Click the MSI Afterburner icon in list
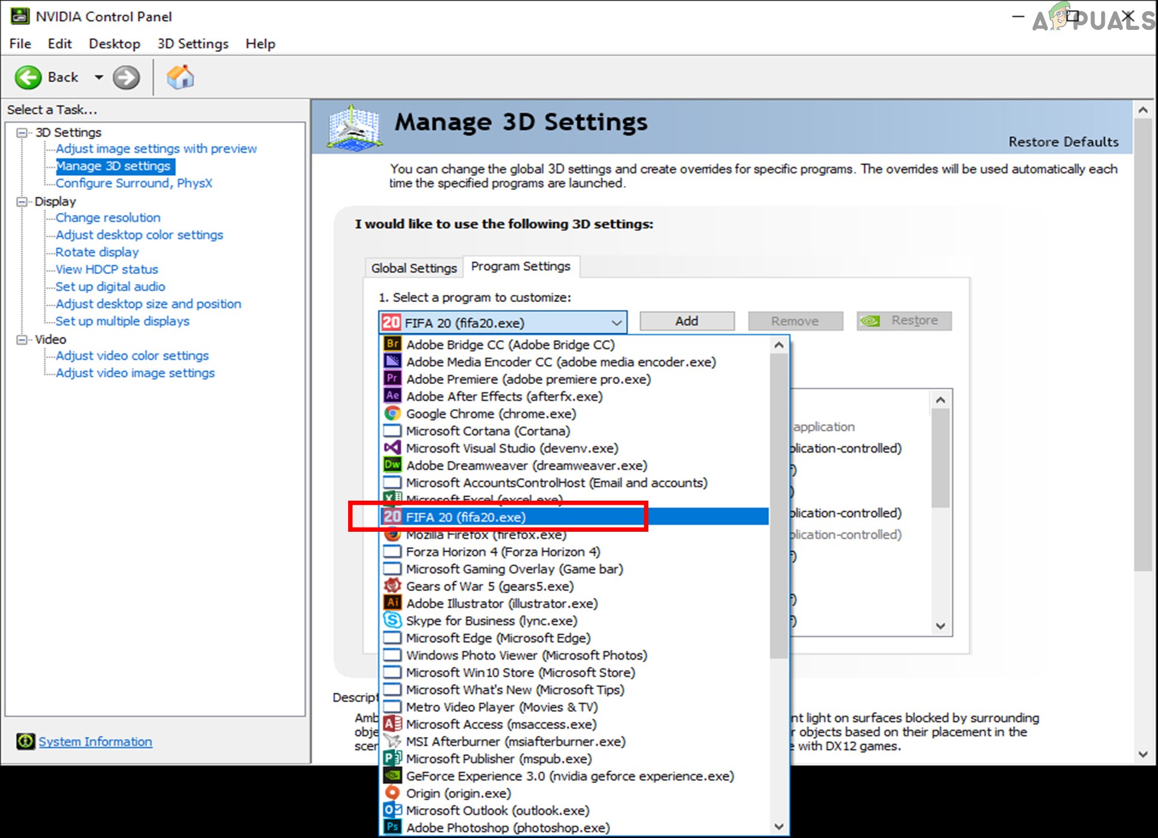The image size is (1158, 838). pyautogui.click(x=393, y=740)
